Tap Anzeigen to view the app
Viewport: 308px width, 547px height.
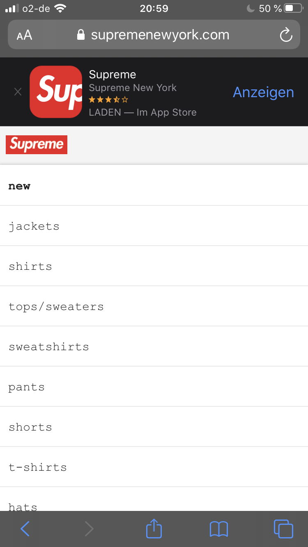point(263,92)
